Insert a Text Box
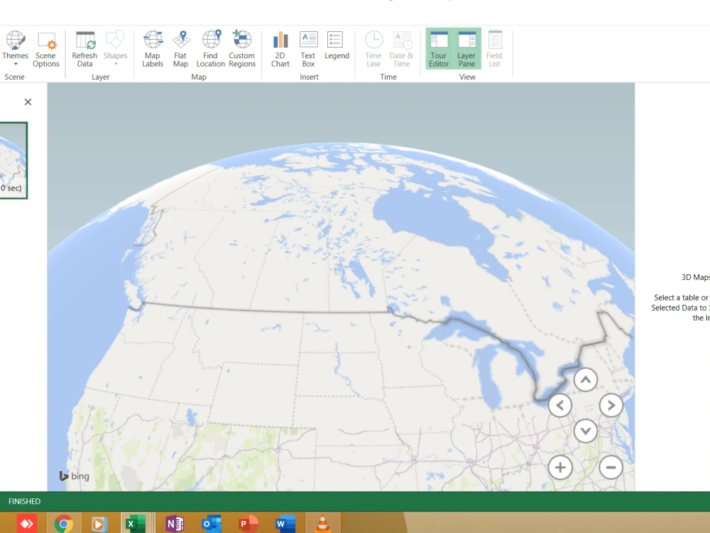The height and width of the screenshot is (533, 710). (x=308, y=49)
